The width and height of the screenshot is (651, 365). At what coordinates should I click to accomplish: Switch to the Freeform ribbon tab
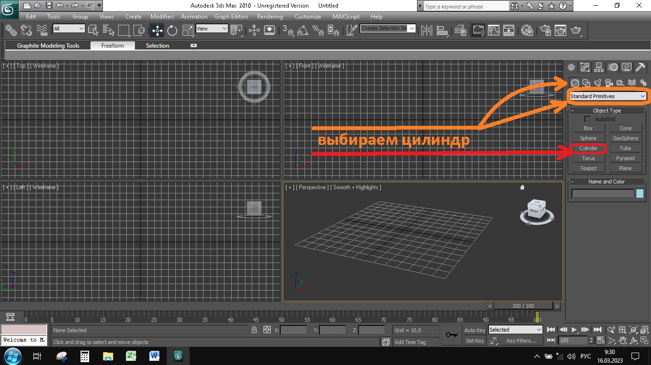click(112, 46)
